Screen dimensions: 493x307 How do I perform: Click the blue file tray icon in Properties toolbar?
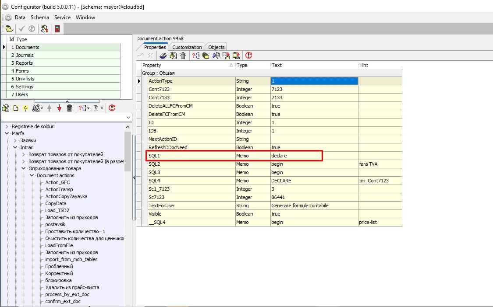(x=163, y=56)
